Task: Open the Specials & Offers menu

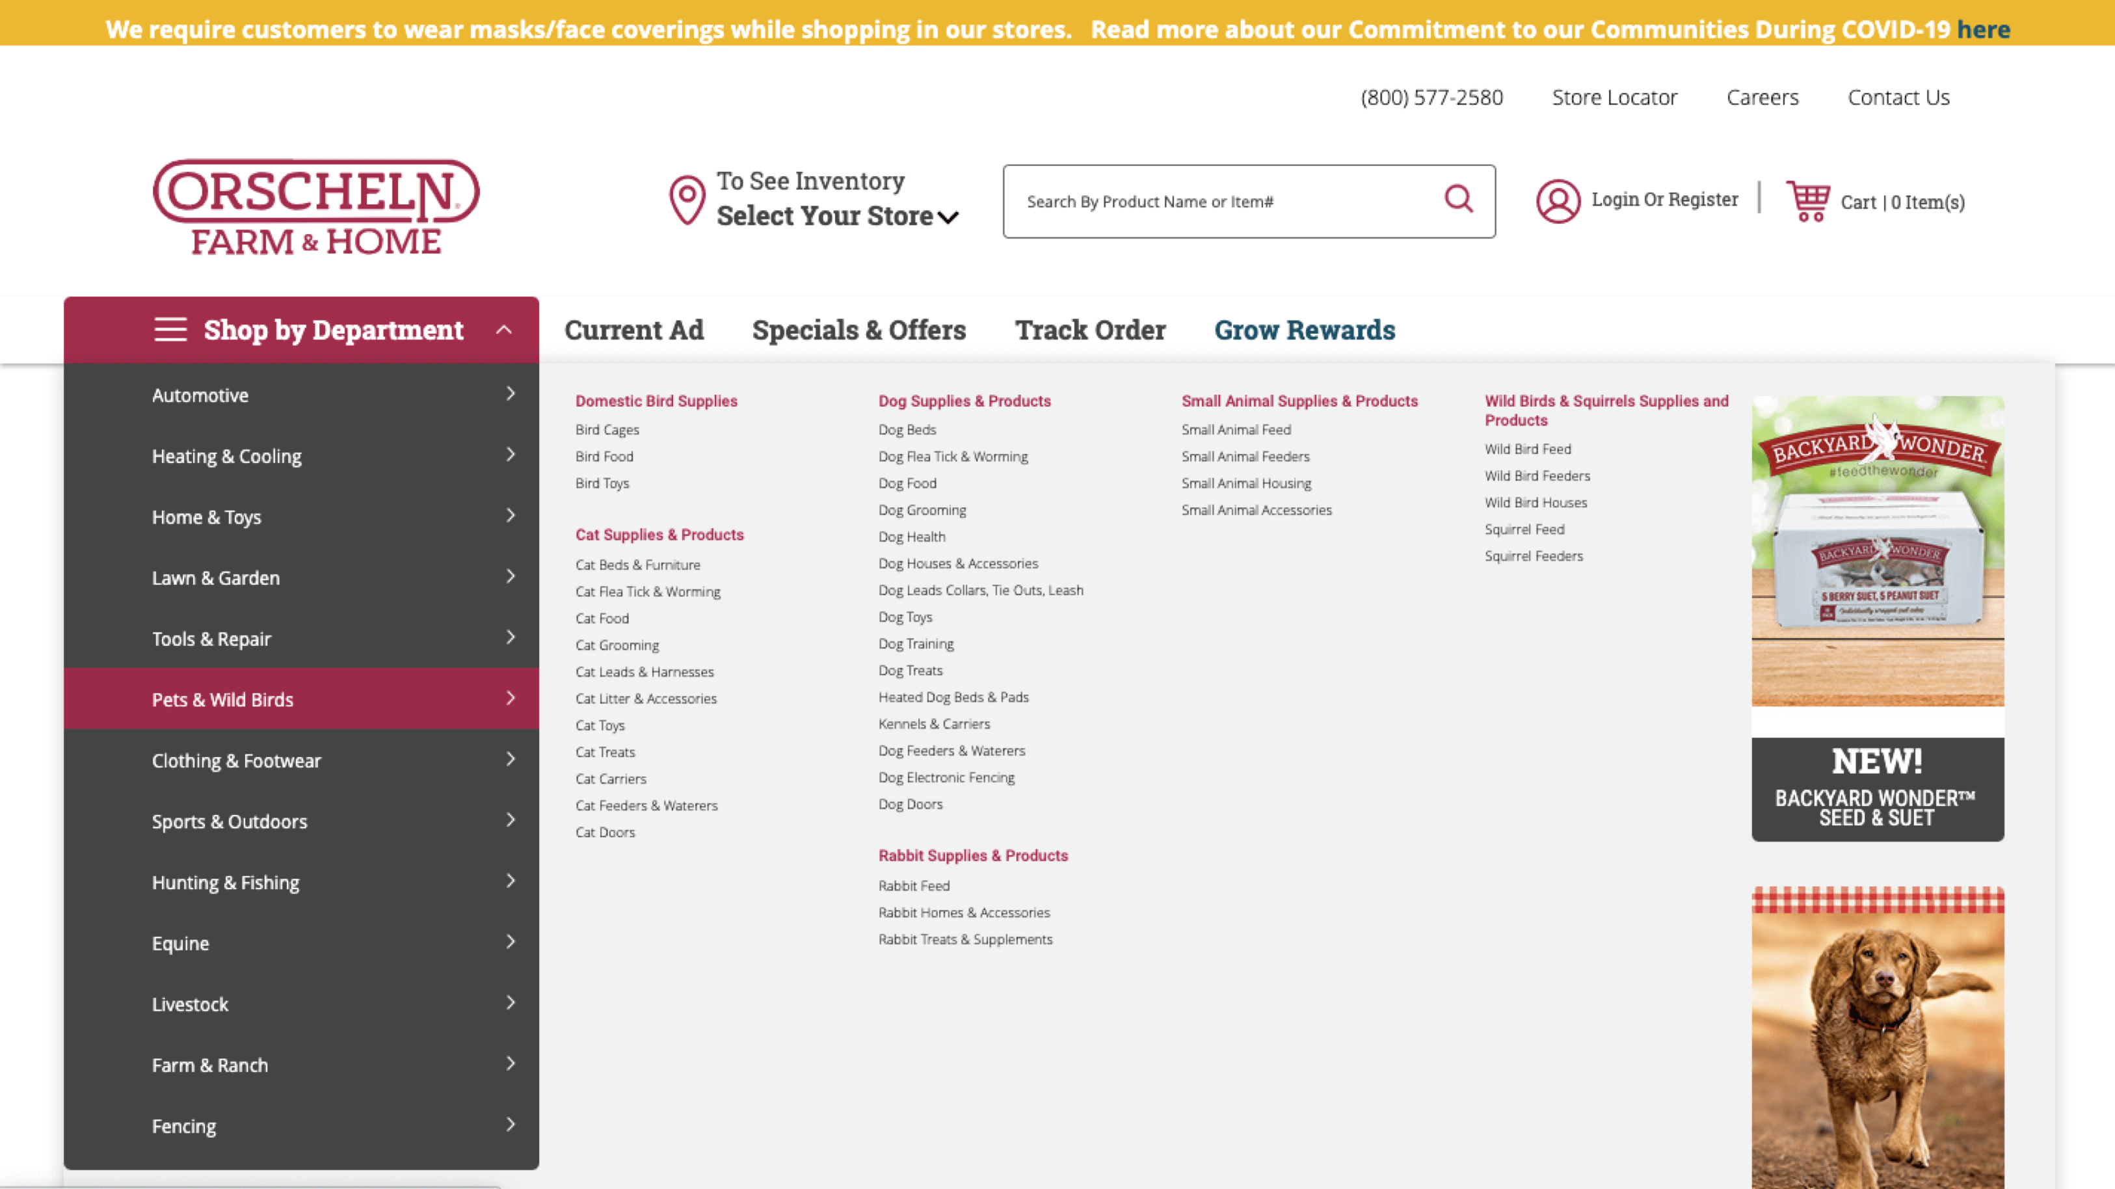Action: pyautogui.click(x=858, y=329)
